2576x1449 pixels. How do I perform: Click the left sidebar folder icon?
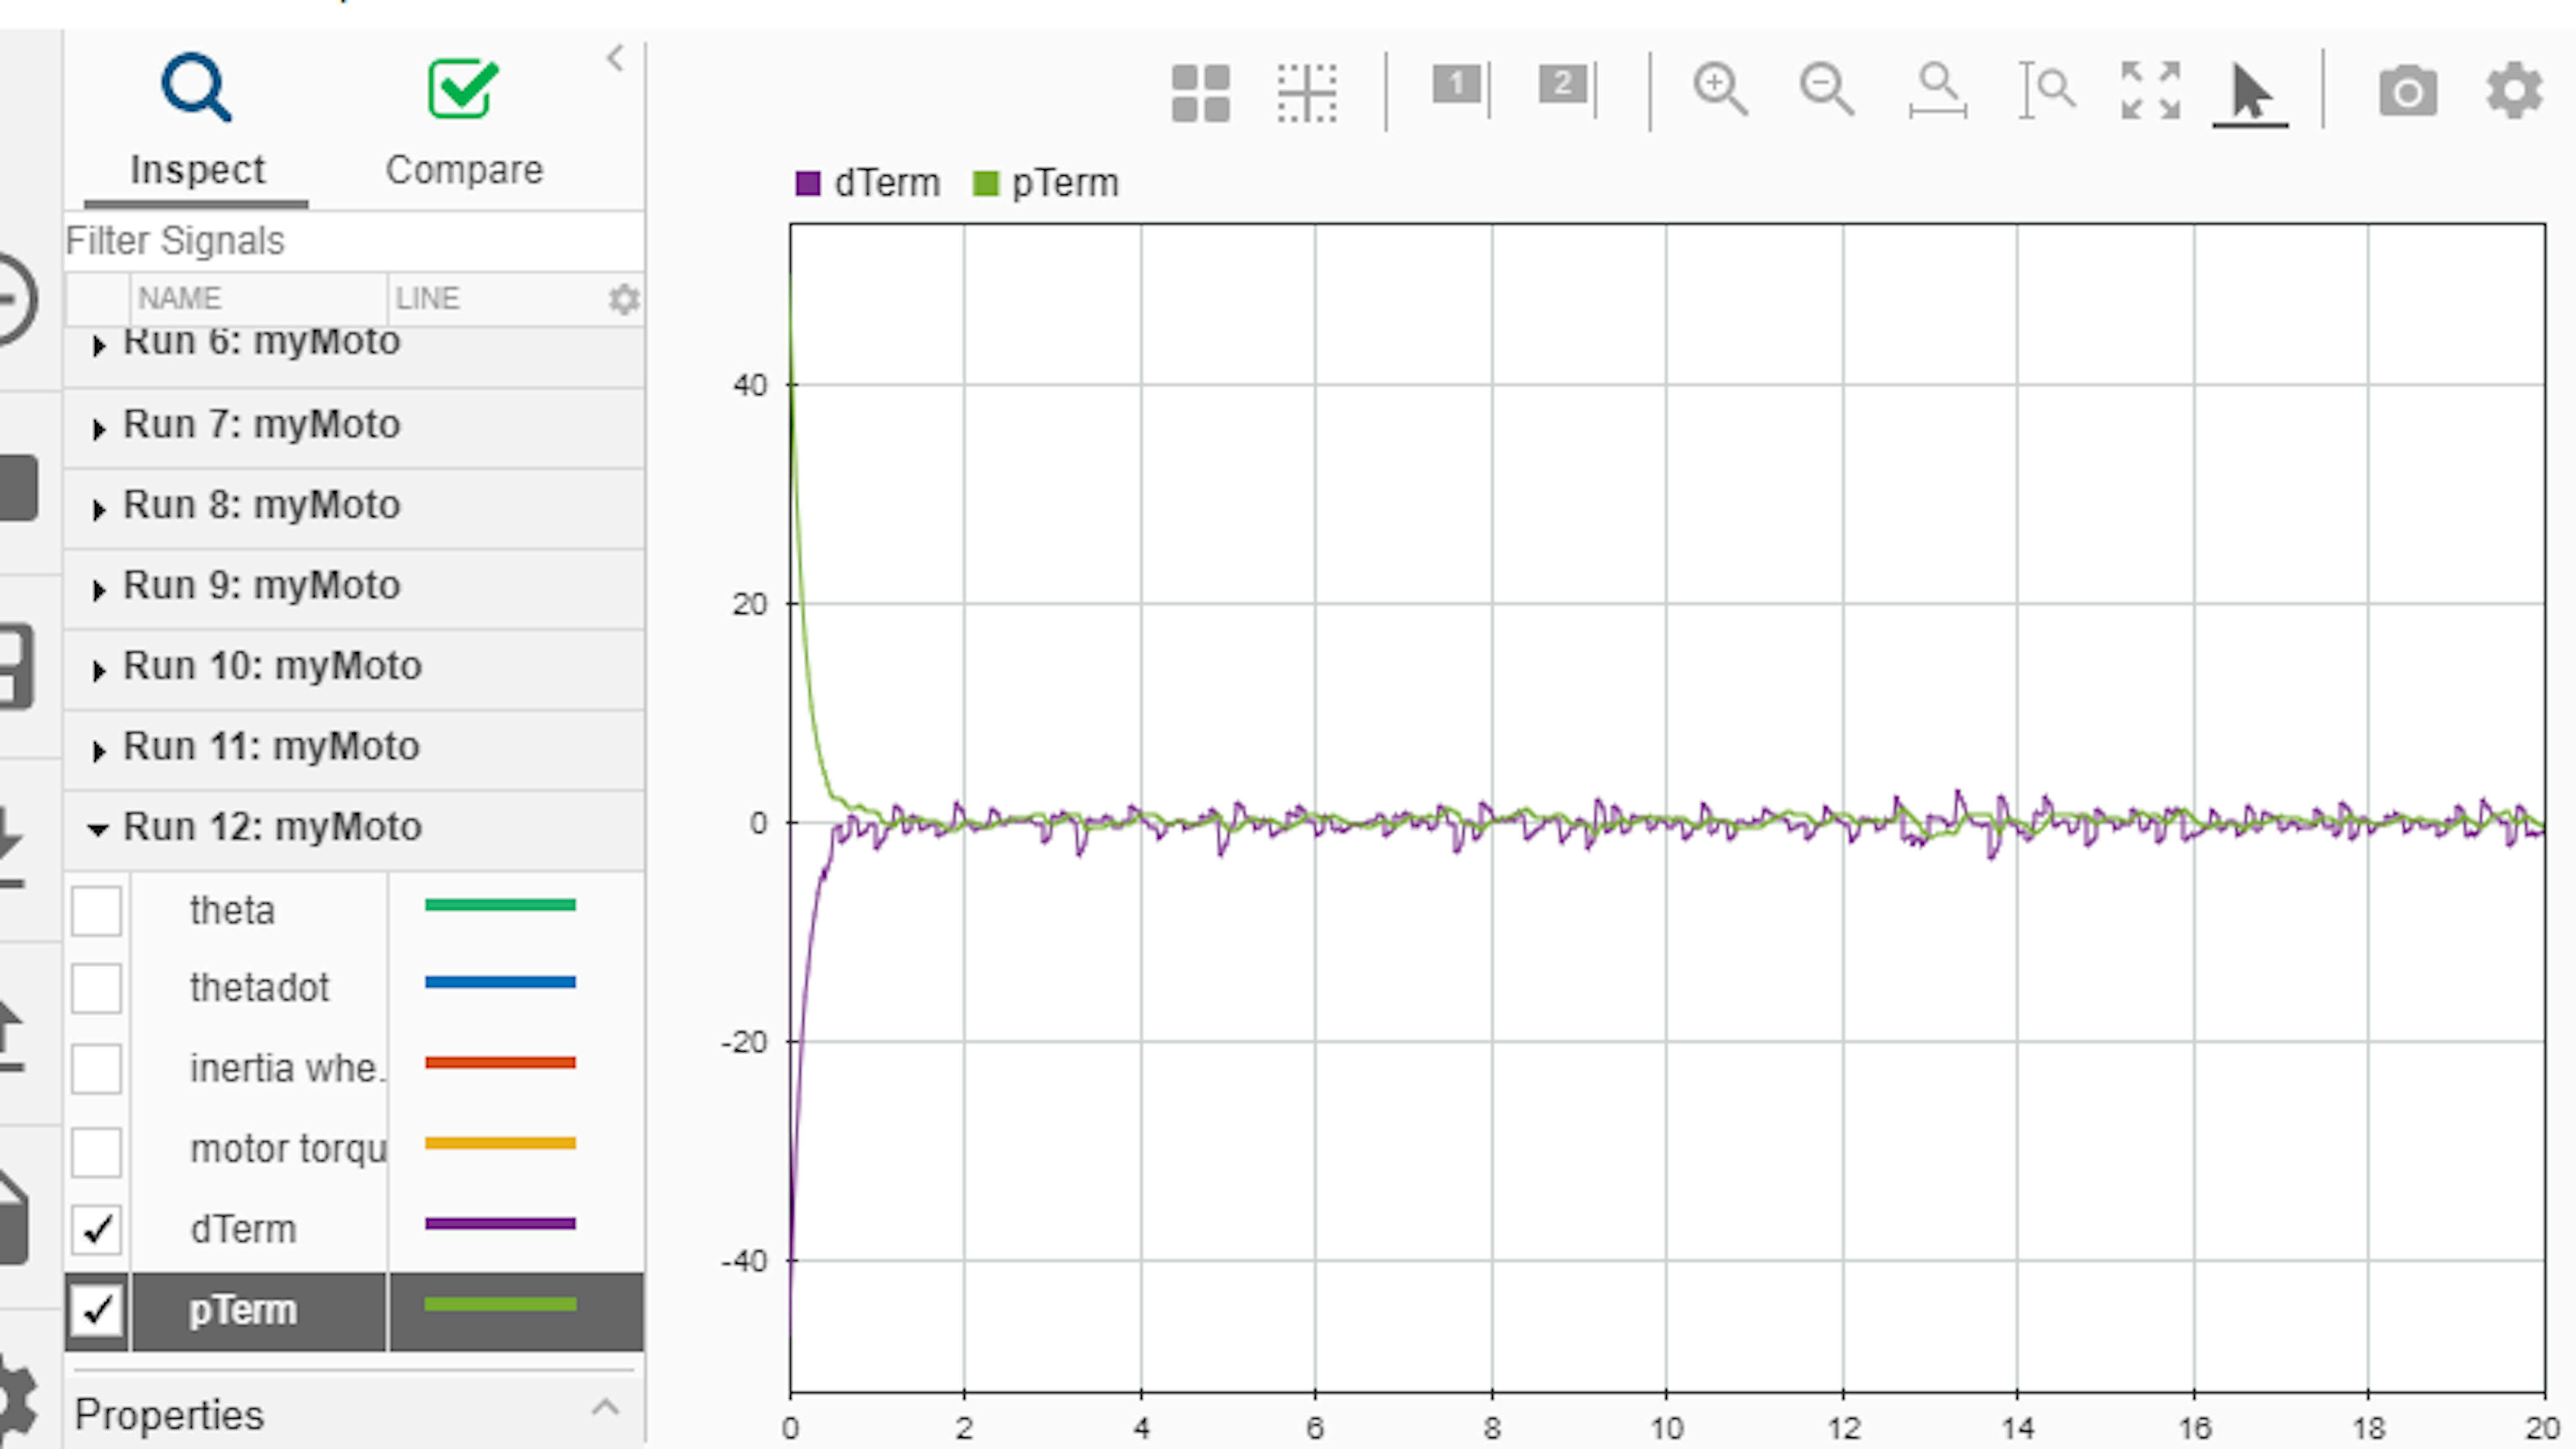pyautogui.click(x=18, y=488)
